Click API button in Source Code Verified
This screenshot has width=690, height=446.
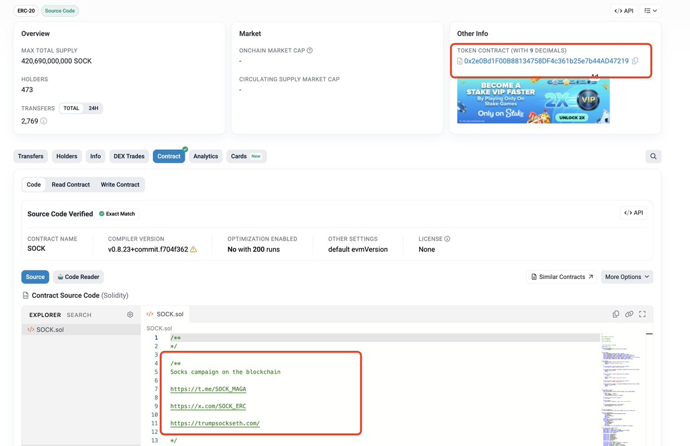(x=634, y=213)
